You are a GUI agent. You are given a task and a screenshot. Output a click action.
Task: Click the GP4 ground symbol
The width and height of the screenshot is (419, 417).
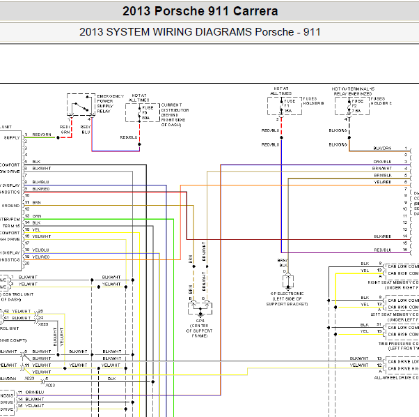point(200,308)
